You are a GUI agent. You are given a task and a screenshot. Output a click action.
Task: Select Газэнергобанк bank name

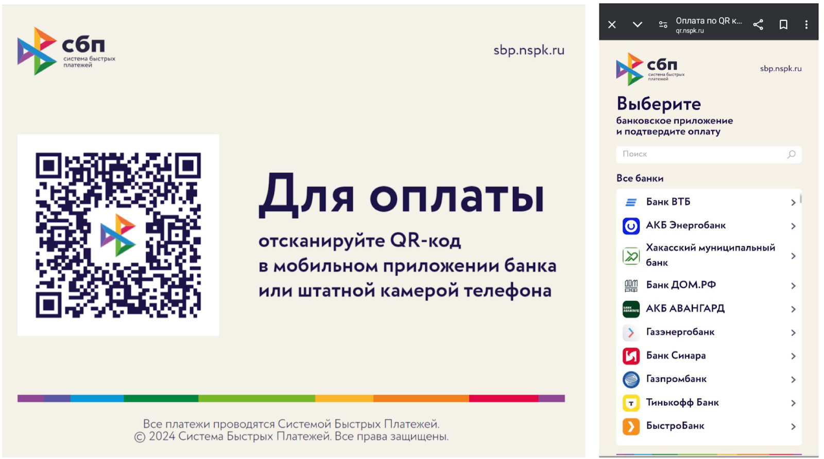pos(680,332)
